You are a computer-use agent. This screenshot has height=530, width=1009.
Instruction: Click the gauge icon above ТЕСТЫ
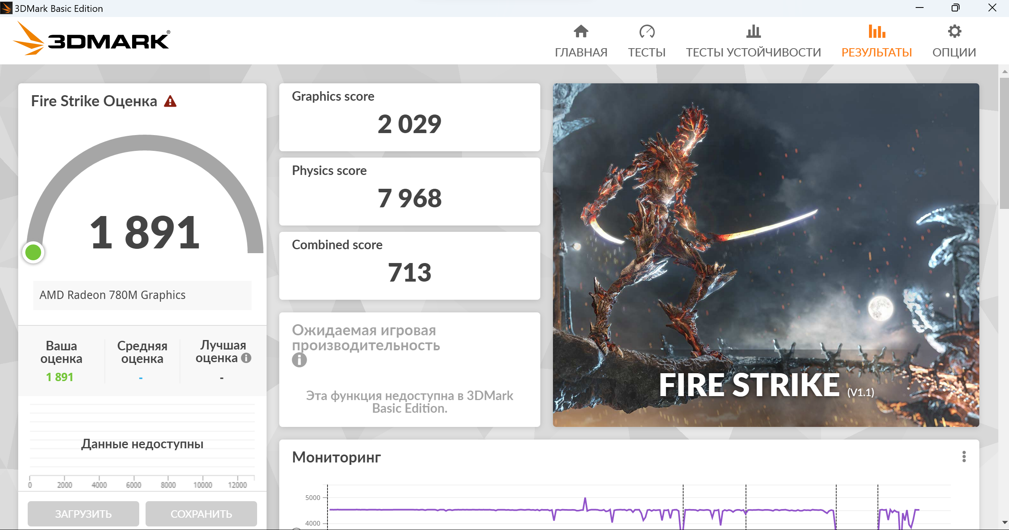647,32
